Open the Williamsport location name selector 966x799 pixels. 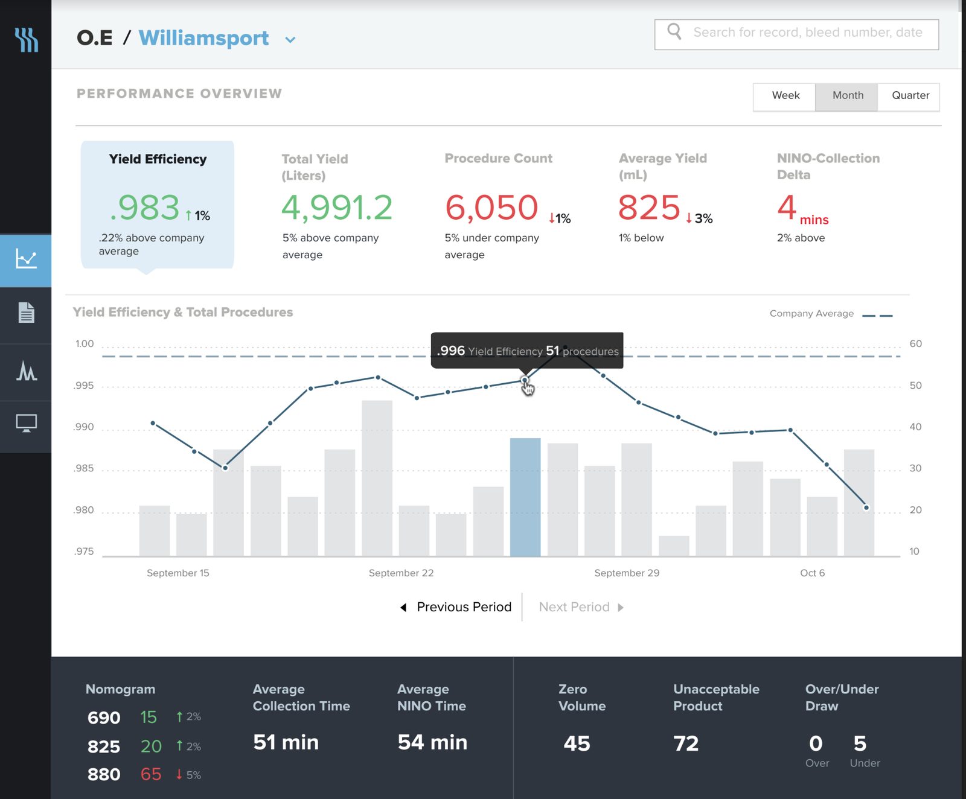click(204, 38)
